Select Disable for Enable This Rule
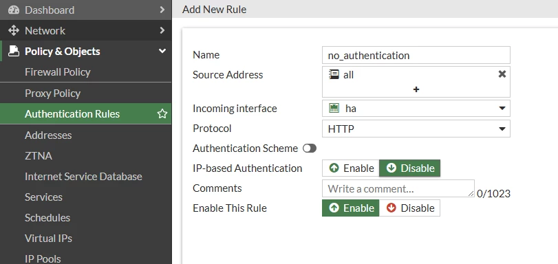Image resolution: width=558 pixels, height=264 pixels. [x=409, y=208]
